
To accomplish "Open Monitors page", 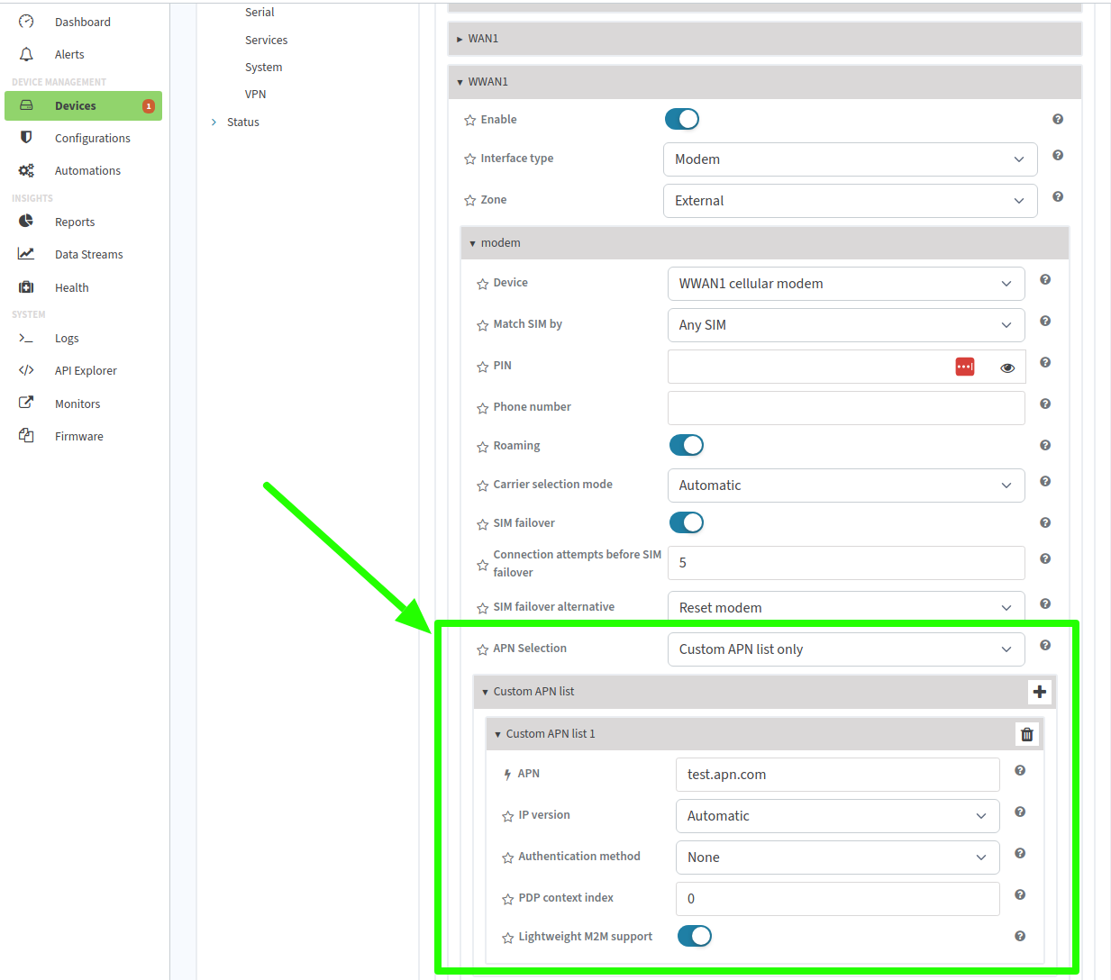I will [x=77, y=404].
